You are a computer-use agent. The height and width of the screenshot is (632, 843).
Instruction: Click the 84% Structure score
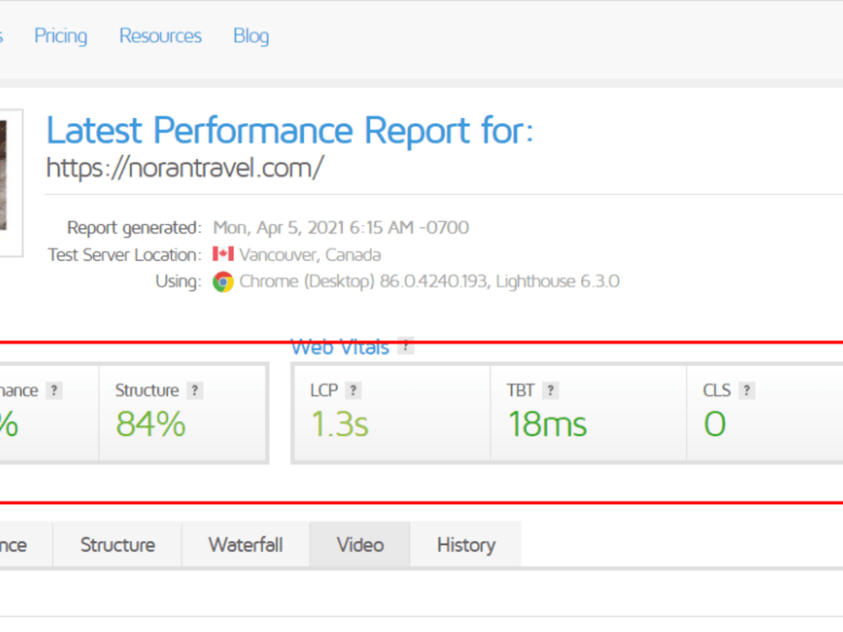coord(151,424)
